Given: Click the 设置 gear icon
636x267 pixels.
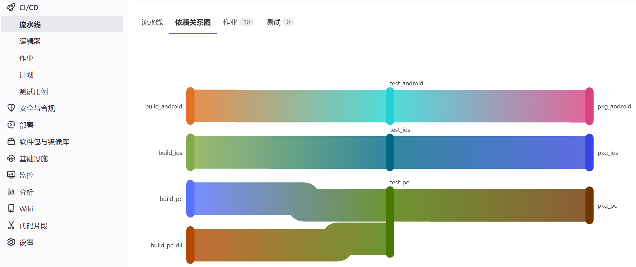Looking at the screenshot, I should (x=11, y=242).
